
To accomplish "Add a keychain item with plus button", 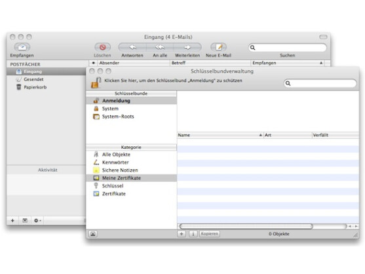I will coord(182,234).
